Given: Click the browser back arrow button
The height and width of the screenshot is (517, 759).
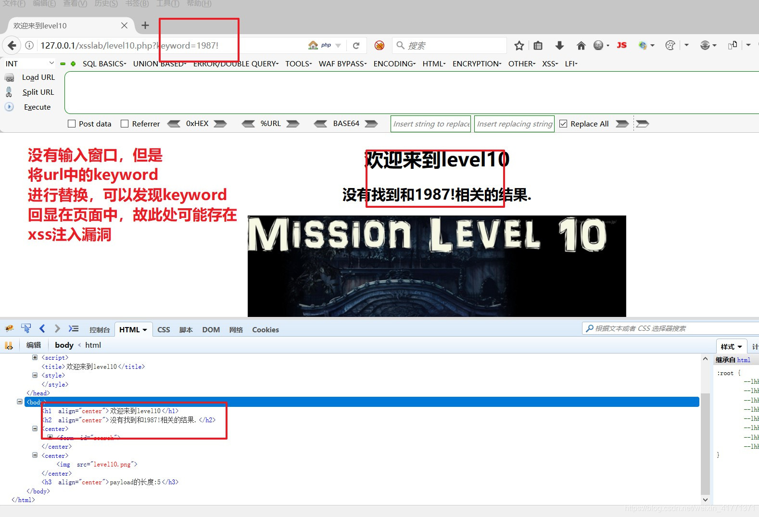Looking at the screenshot, I should [x=12, y=45].
